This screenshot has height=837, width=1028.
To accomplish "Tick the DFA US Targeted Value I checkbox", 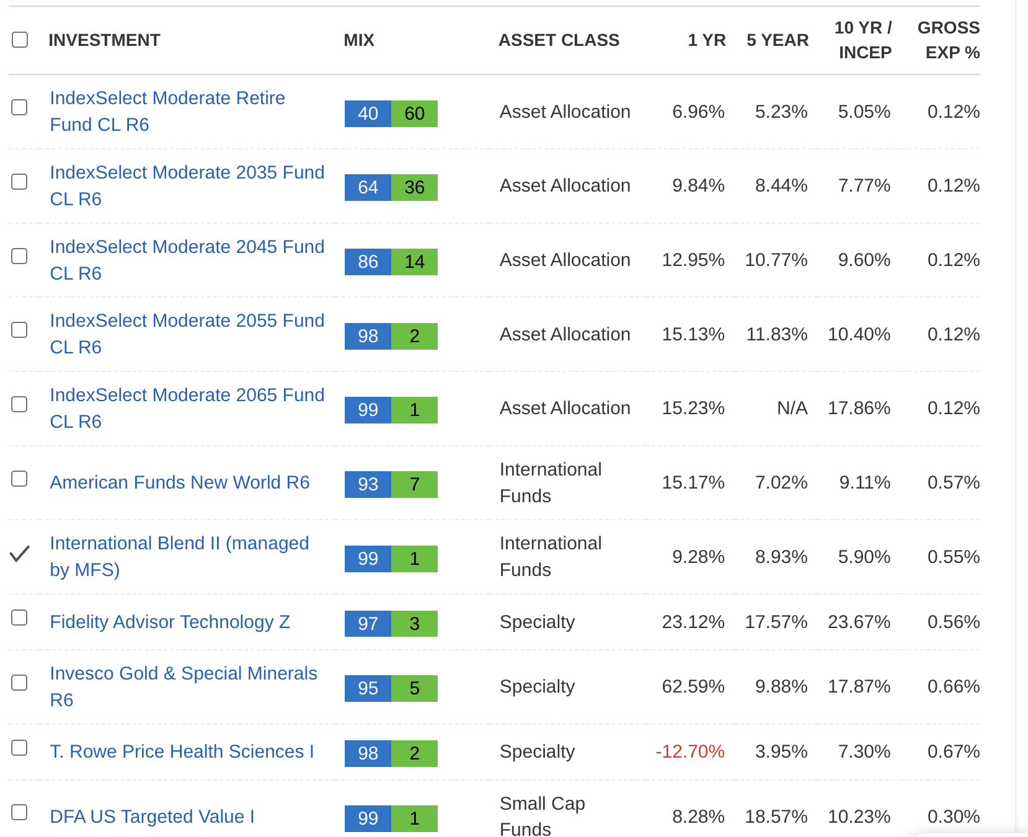I will click(20, 812).
